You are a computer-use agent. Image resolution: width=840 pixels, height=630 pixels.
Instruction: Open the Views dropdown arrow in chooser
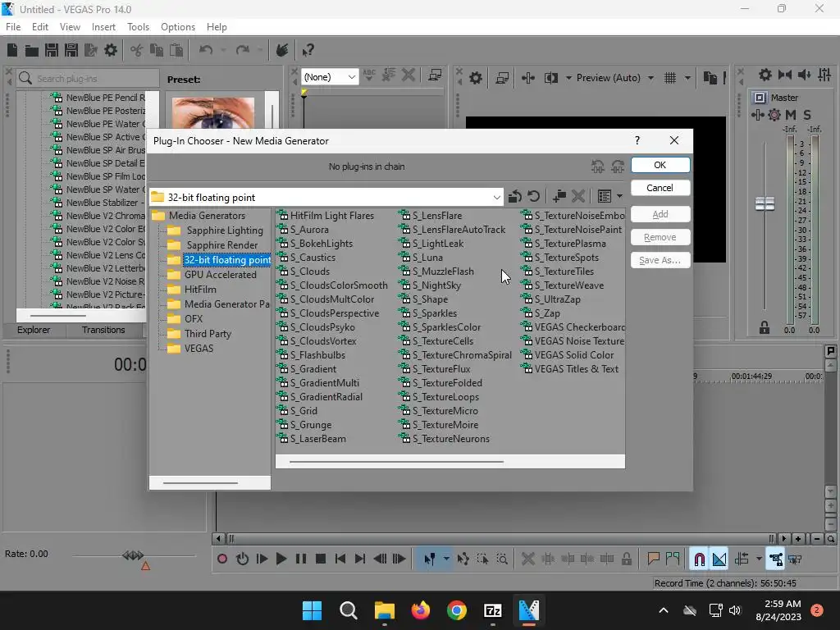click(x=620, y=197)
